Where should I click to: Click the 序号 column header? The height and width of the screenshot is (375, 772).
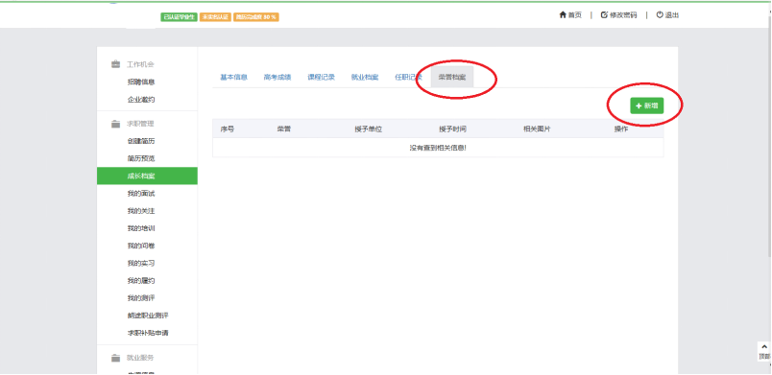[227, 129]
